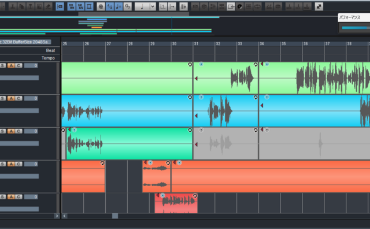Toggle the S solo button on first track
This screenshot has height=229, width=370.
[x=2, y=65]
